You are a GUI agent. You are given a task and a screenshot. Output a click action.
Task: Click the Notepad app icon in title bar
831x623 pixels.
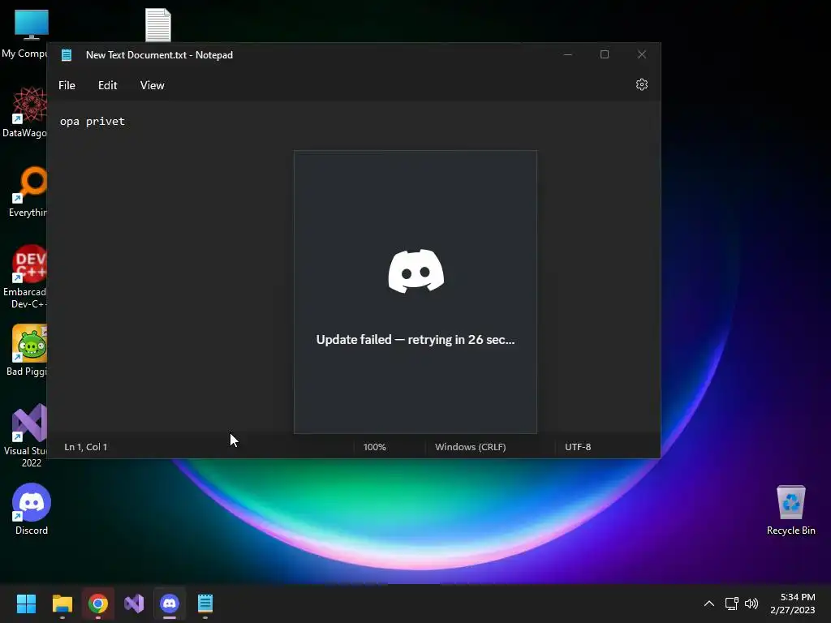coord(67,55)
